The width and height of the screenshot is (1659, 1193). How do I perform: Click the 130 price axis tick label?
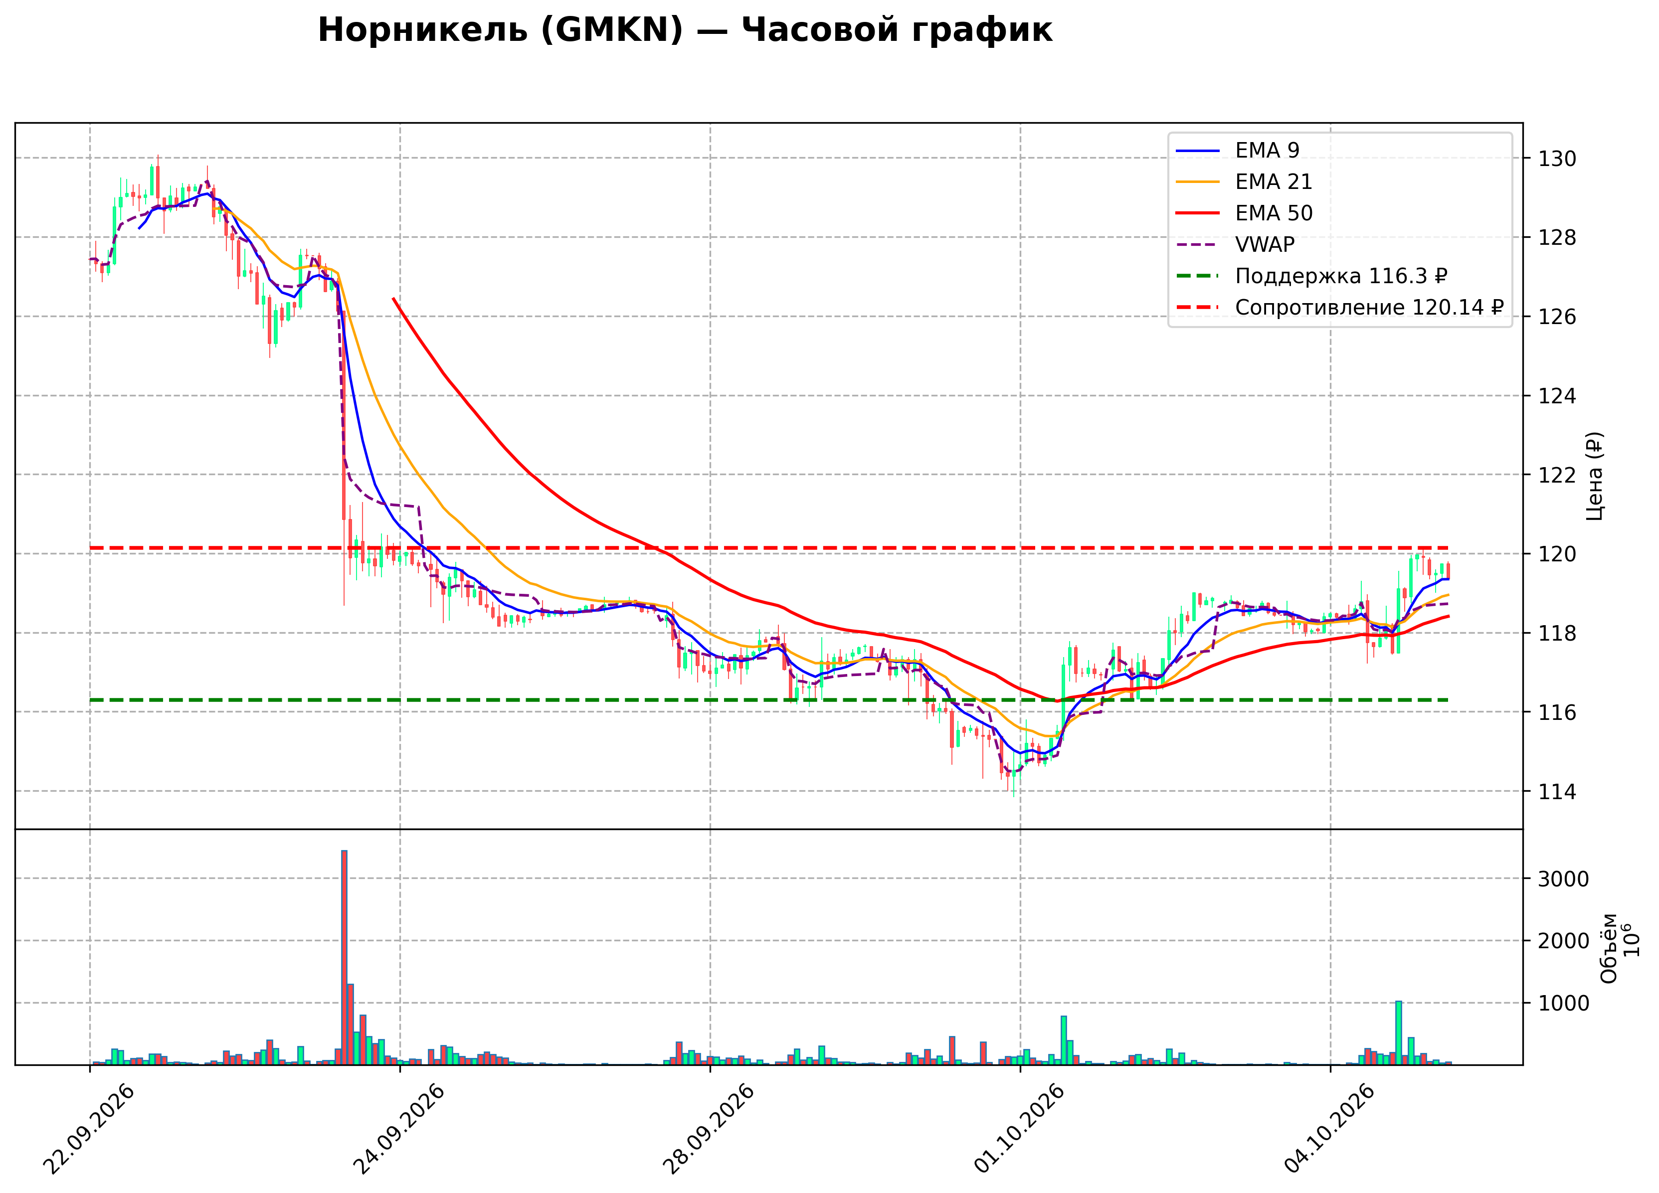[x=1557, y=159]
